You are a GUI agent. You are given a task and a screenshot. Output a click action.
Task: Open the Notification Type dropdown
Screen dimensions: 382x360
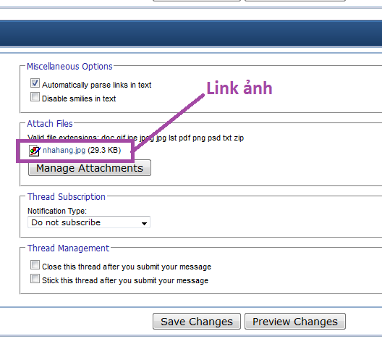[x=89, y=222]
